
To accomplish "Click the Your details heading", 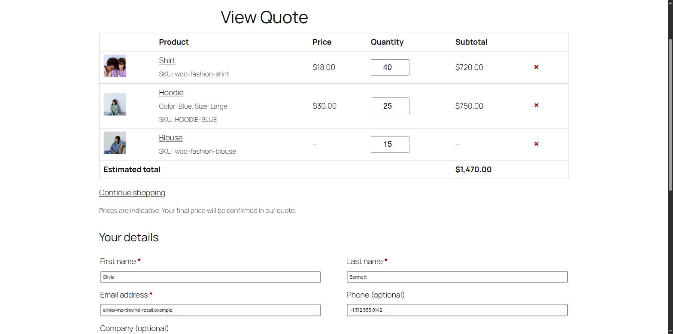I will pyautogui.click(x=129, y=237).
